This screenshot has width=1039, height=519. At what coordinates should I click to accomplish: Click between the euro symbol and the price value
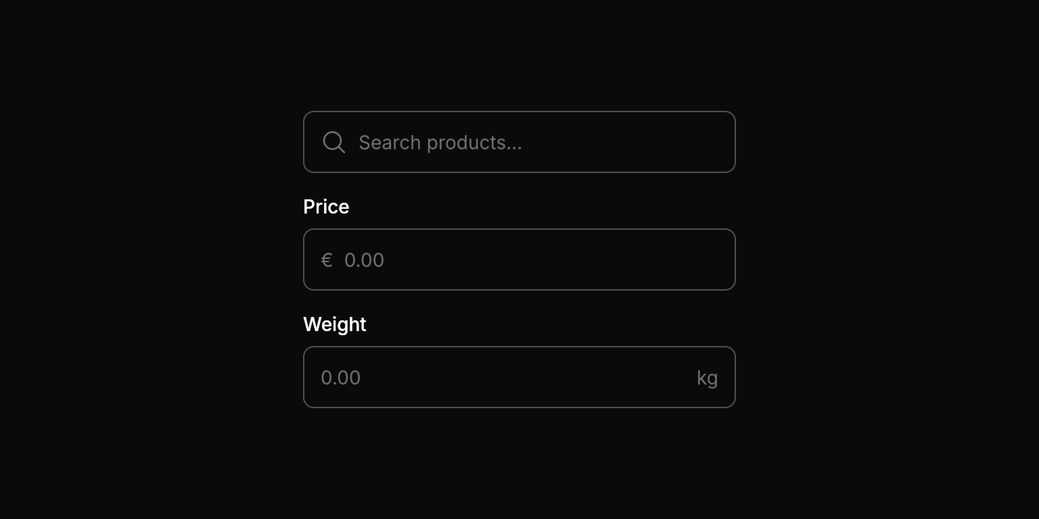(337, 259)
